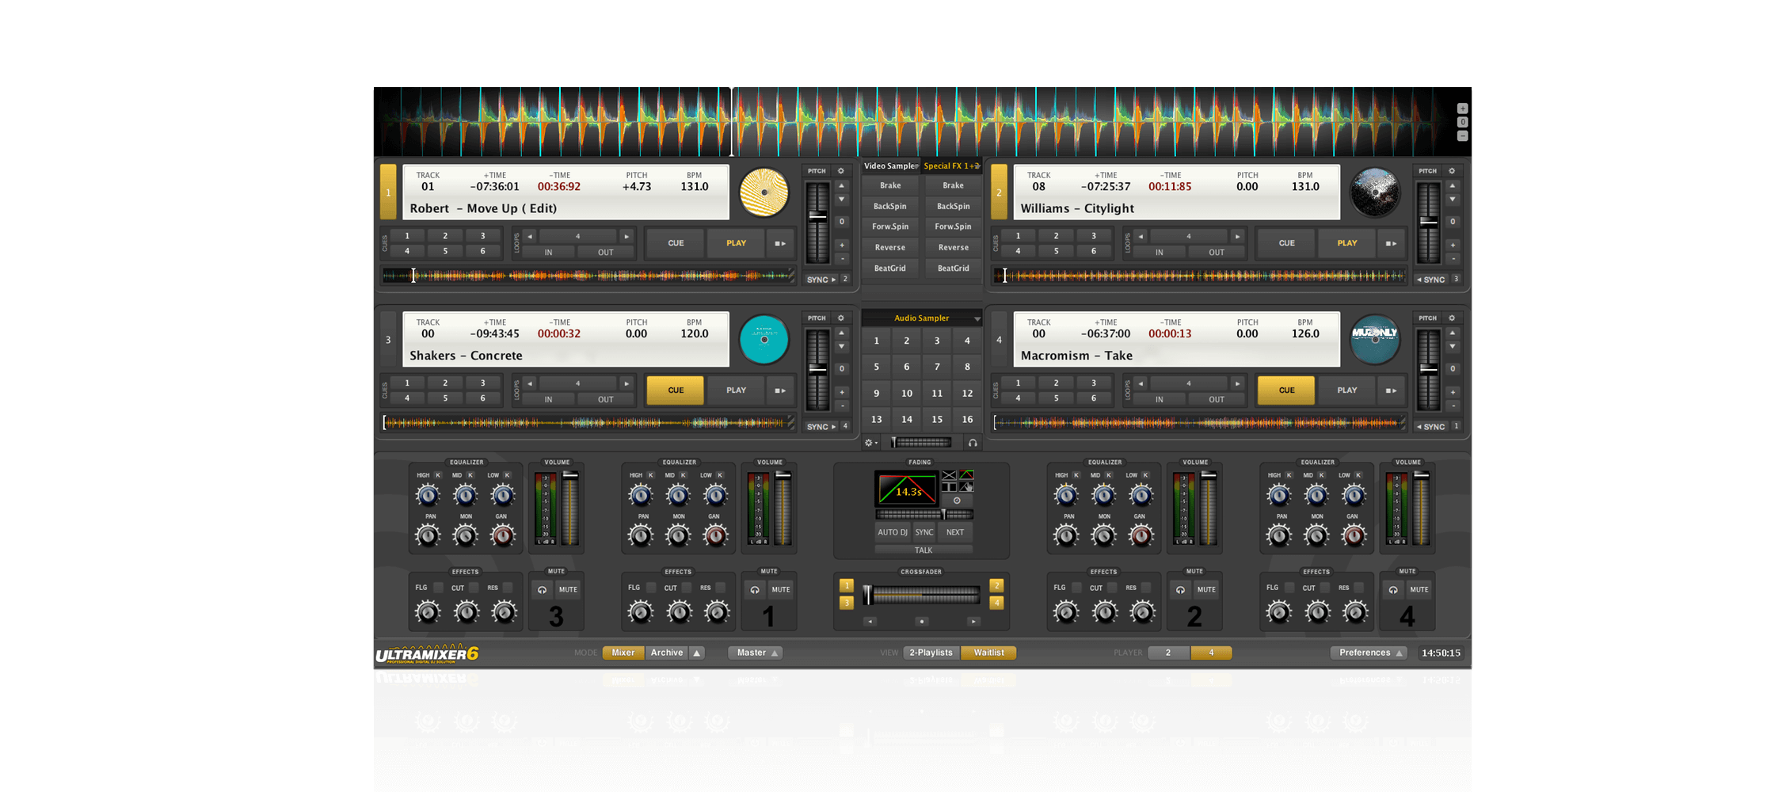Zoom in waveform with plus icon

[1463, 109]
